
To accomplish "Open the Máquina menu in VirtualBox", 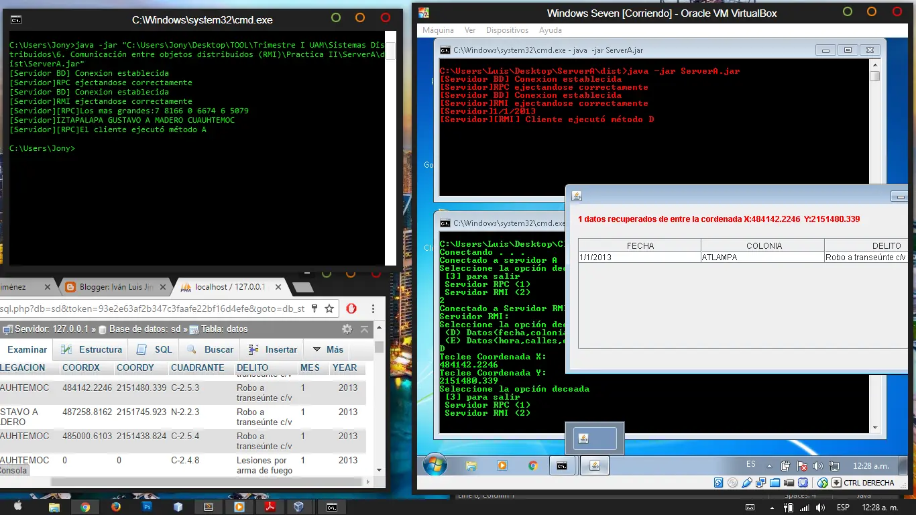I will 438,30.
